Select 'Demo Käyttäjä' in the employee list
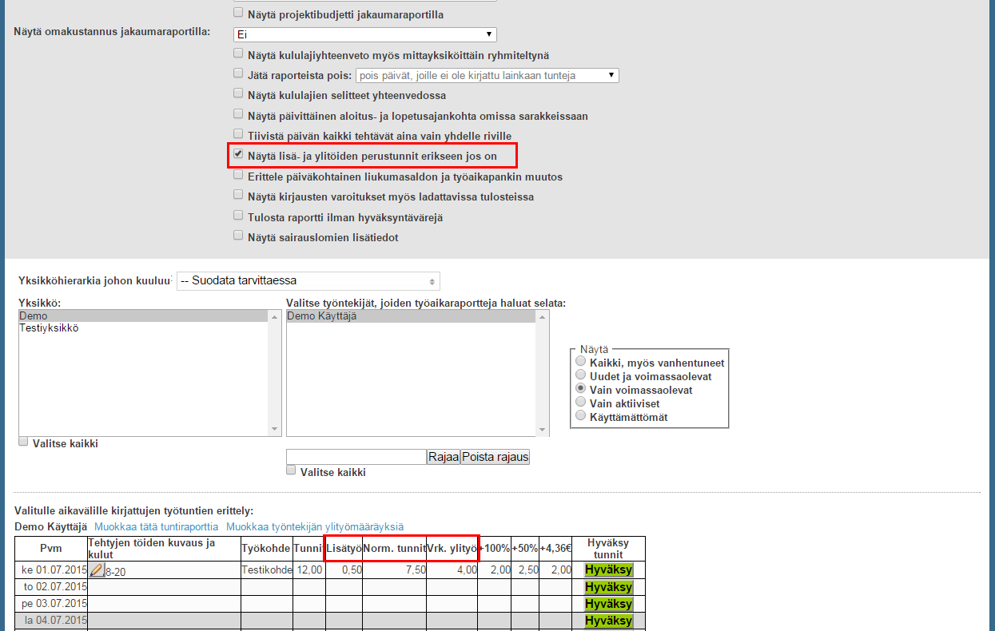995x631 pixels. click(321, 316)
